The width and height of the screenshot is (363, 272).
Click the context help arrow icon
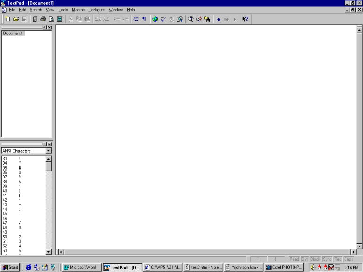point(245,19)
